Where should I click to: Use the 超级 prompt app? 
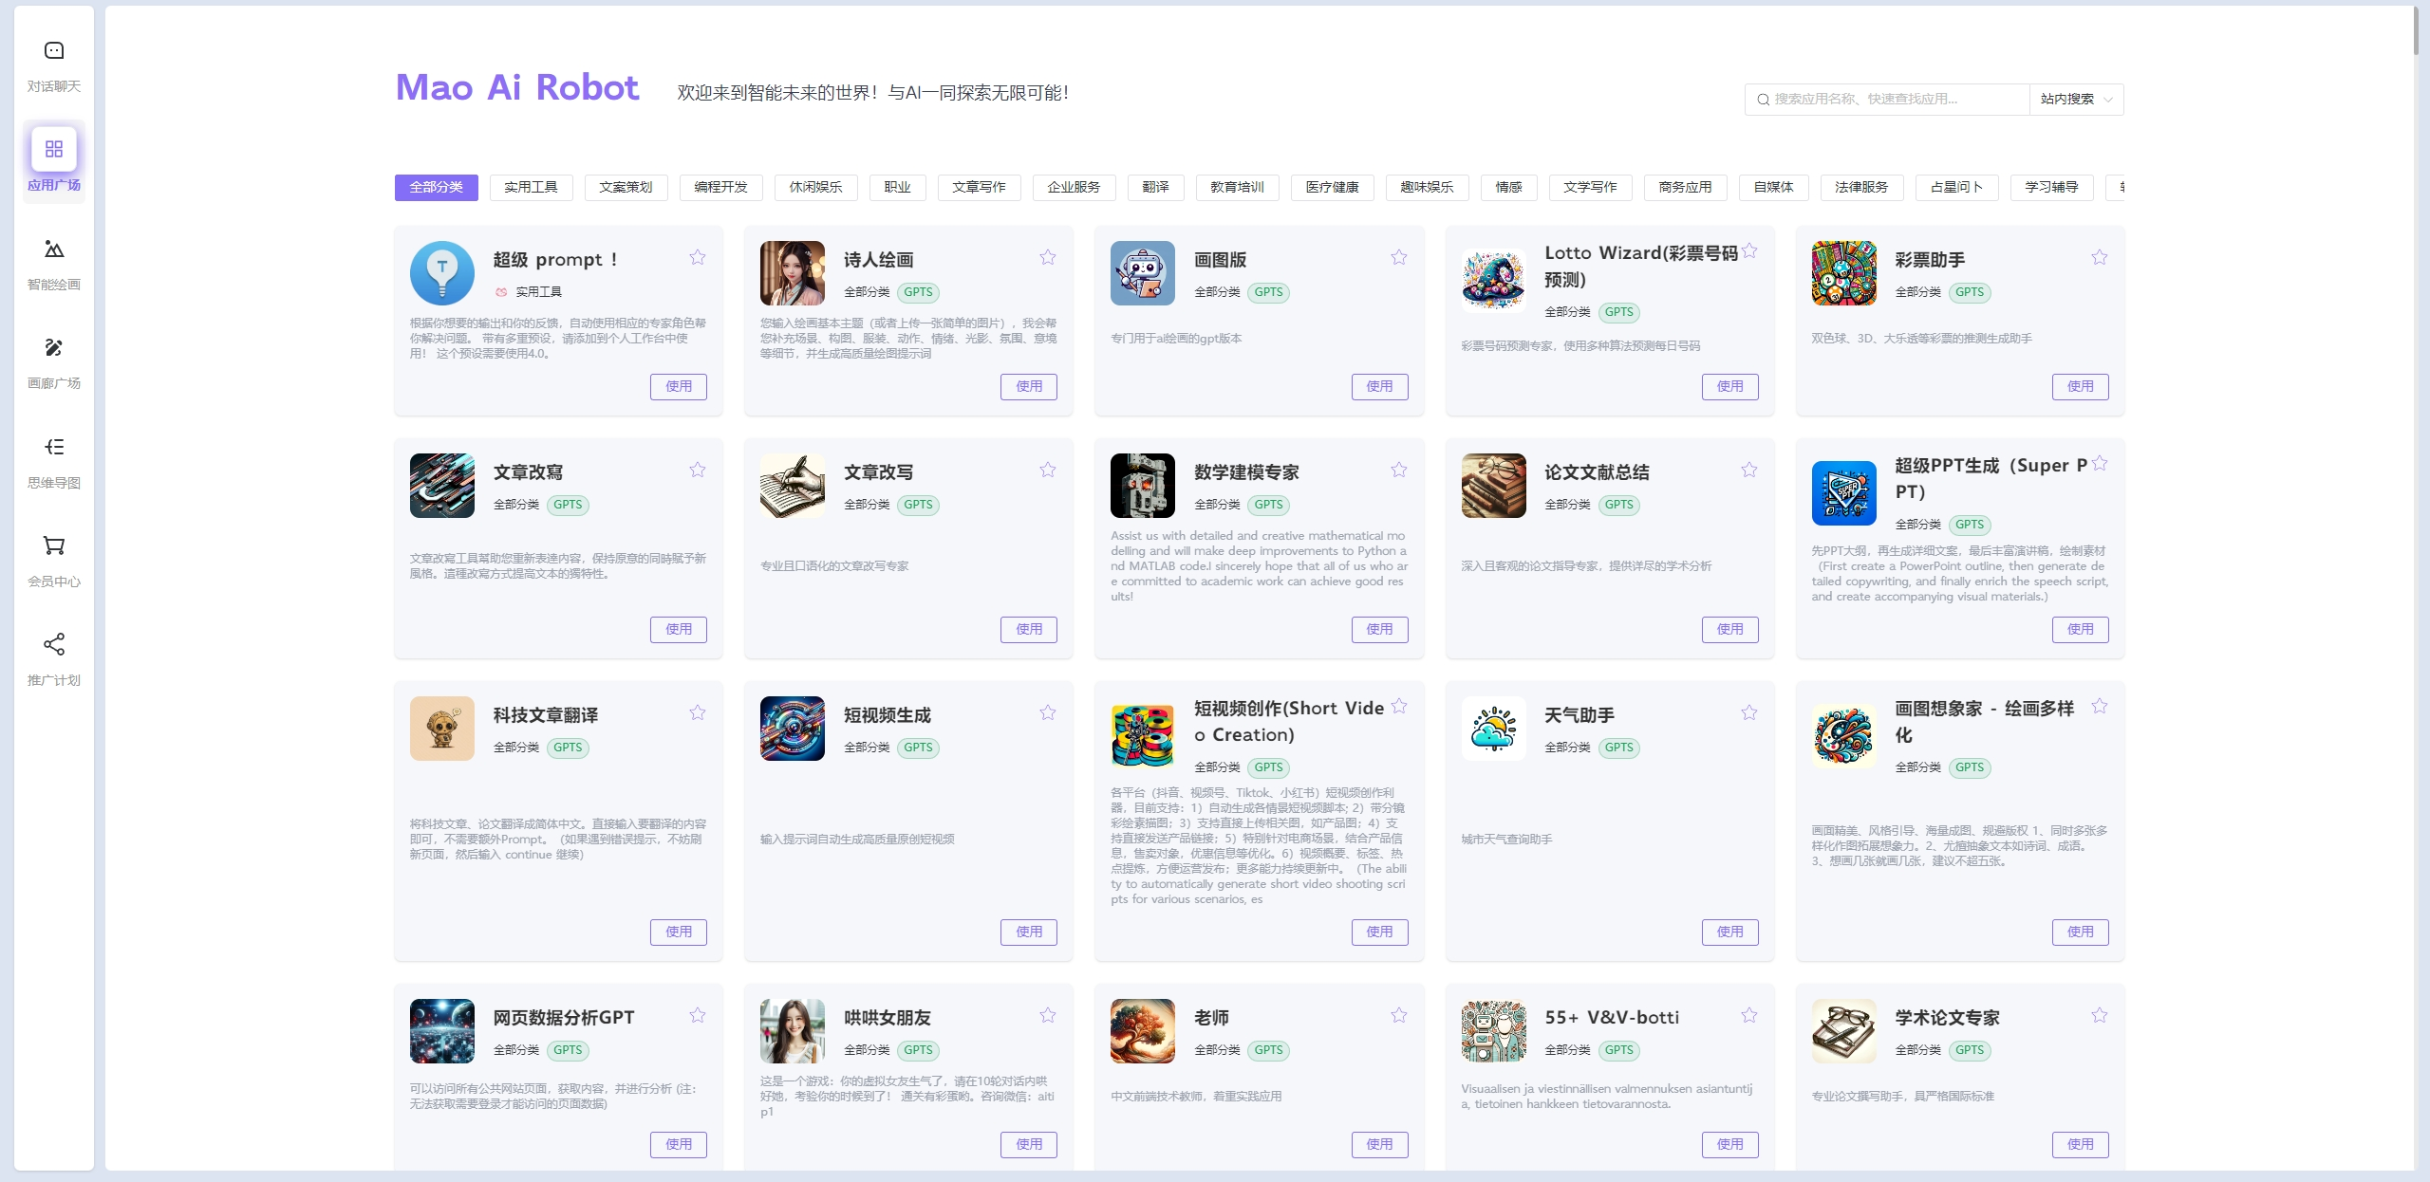679,387
